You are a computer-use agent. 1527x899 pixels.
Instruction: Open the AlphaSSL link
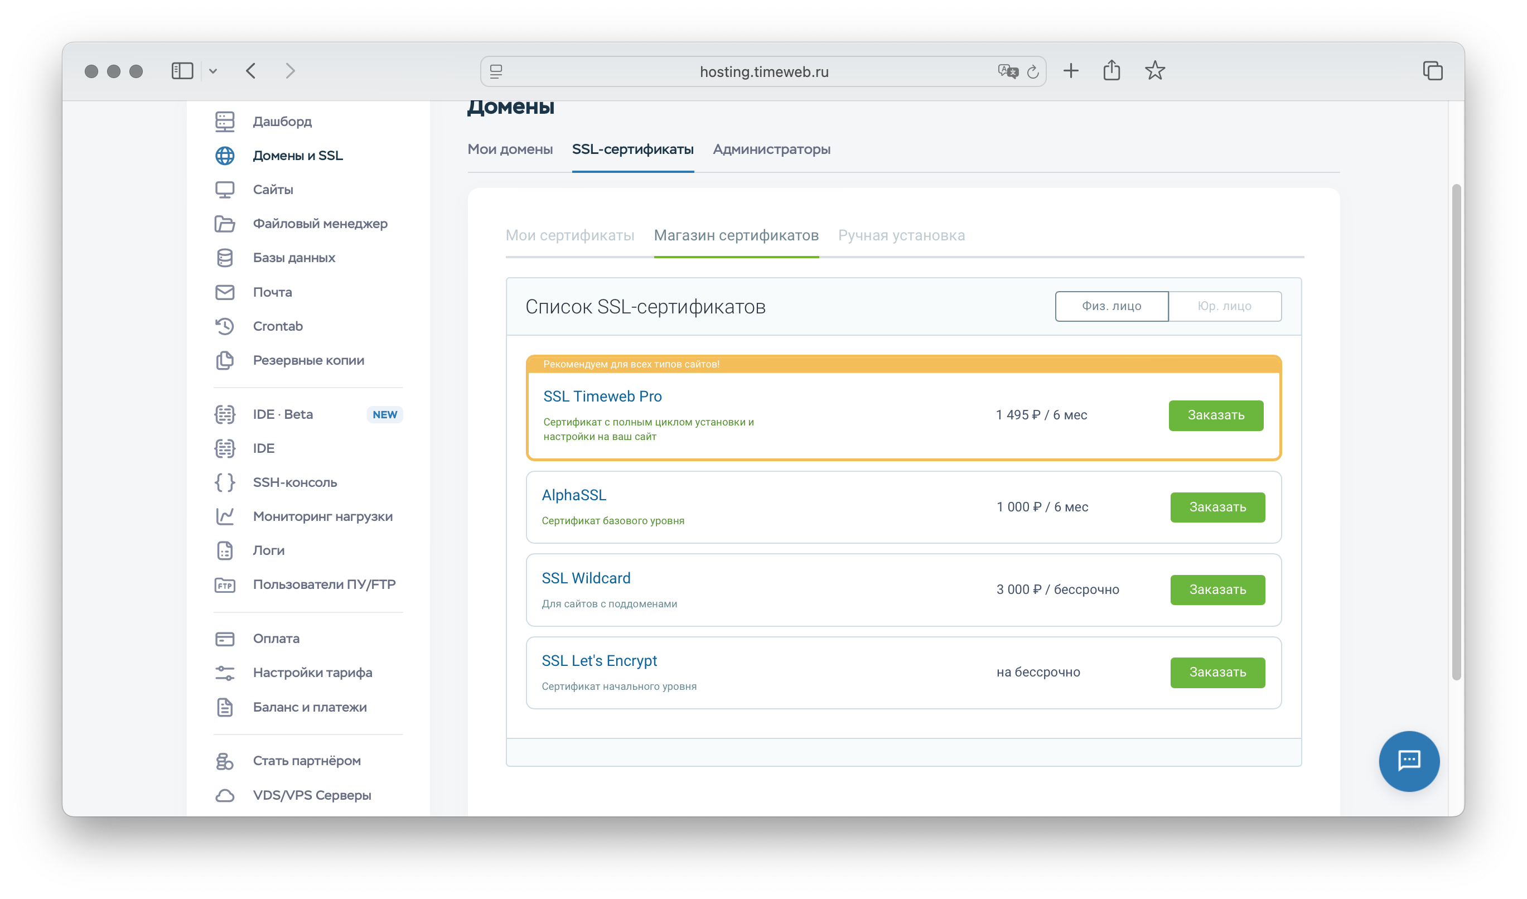pos(574,495)
